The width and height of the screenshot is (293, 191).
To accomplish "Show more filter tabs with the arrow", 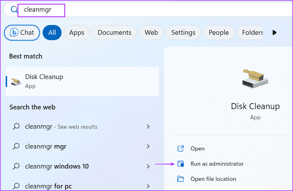I will (274, 33).
